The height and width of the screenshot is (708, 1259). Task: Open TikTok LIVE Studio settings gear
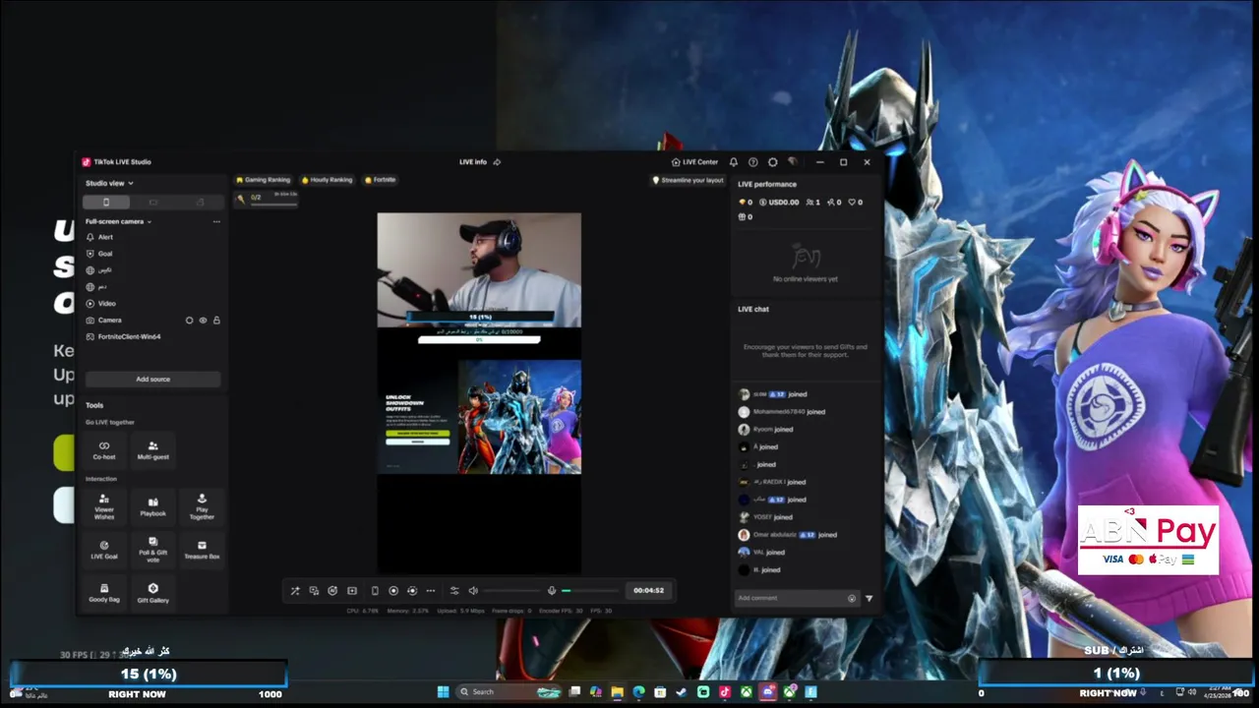click(772, 162)
